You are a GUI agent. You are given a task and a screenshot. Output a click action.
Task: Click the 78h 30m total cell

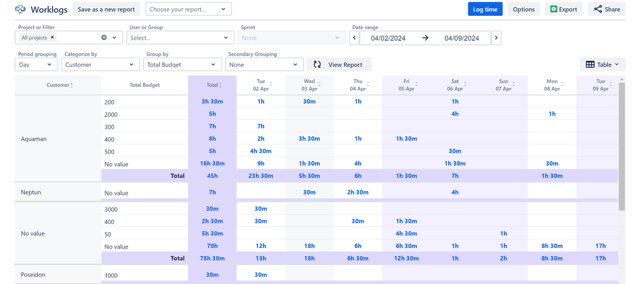[212, 258]
